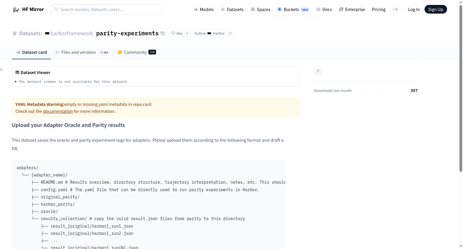Go to the Pricing page
The width and height of the screenshot is (463, 249).
[x=379, y=10]
